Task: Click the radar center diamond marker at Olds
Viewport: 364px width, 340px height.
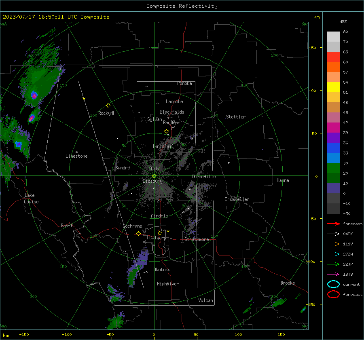Action: tap(154, 176)
